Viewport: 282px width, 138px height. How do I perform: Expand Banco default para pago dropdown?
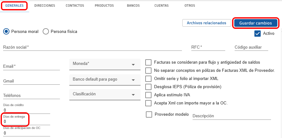[103, 79]
